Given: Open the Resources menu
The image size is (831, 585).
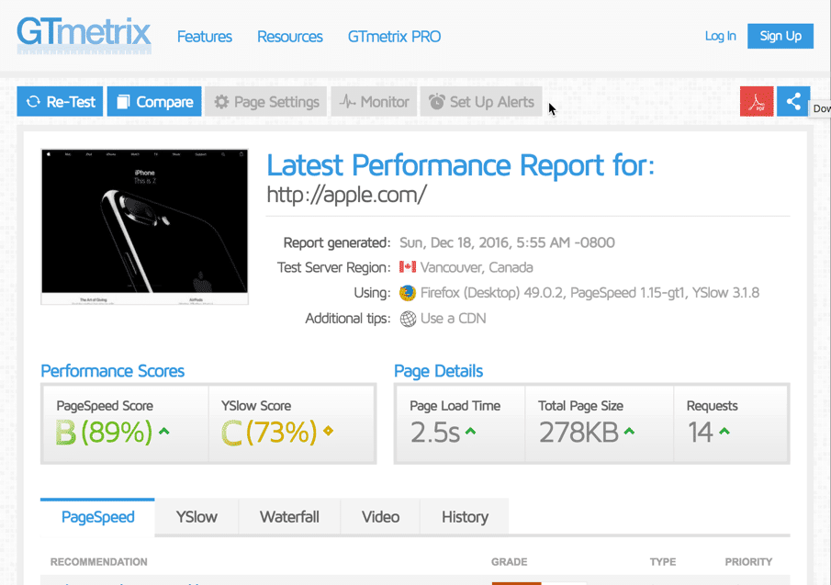Looking at the screenshot, I should (289, 37).
